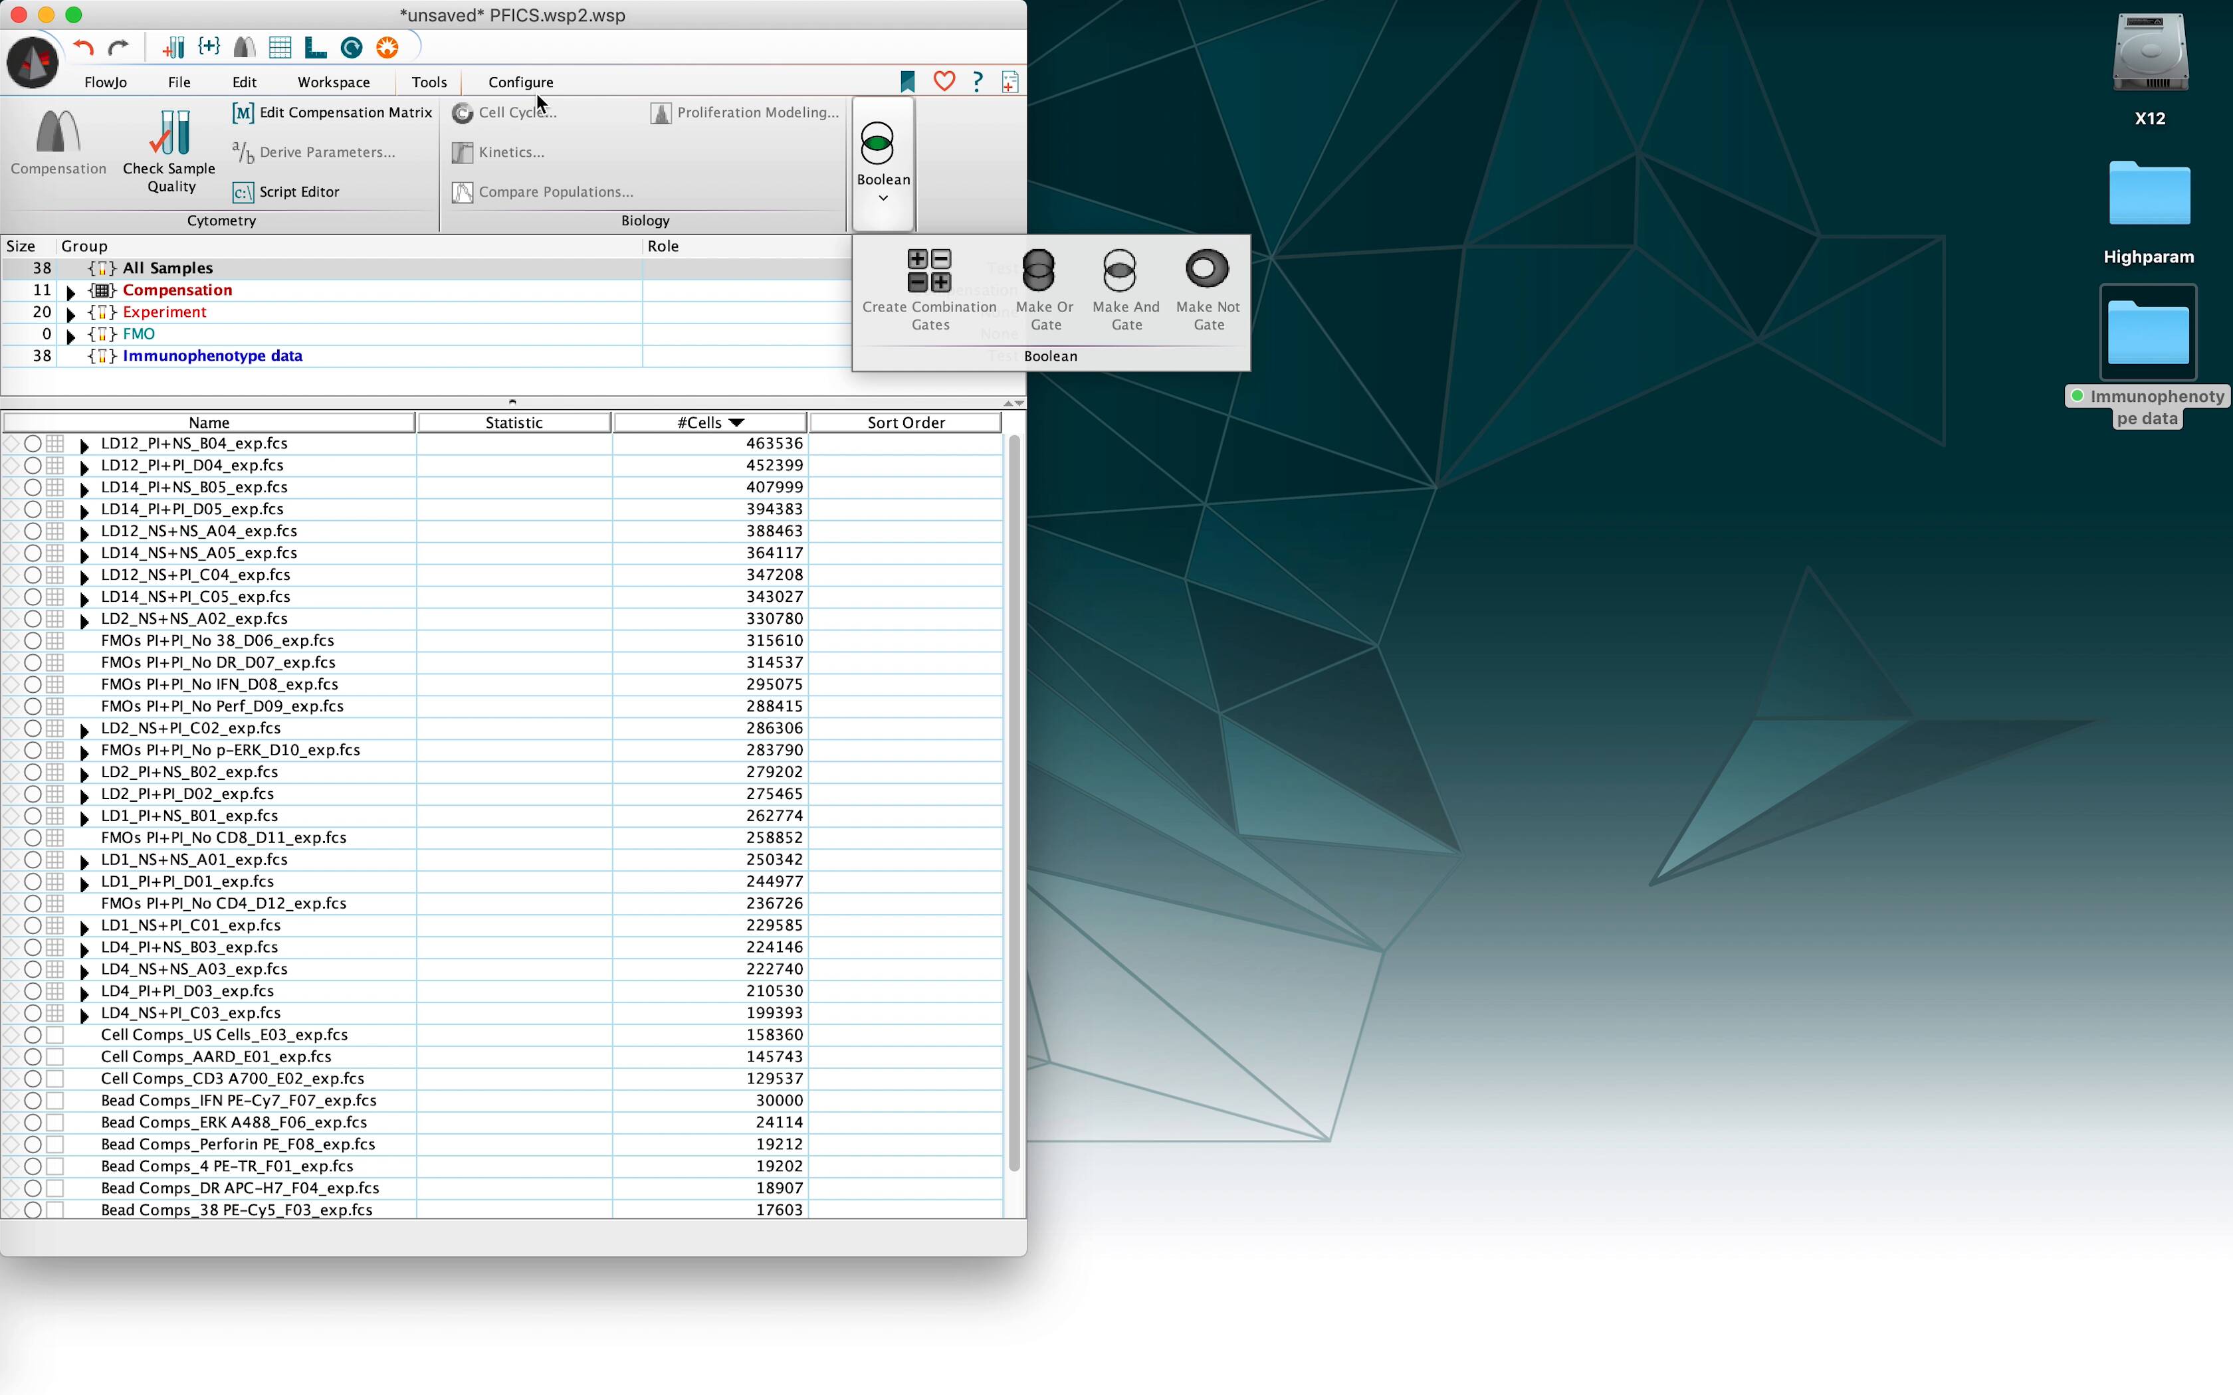Click the Make And Gate icon

coord(1119,271)
